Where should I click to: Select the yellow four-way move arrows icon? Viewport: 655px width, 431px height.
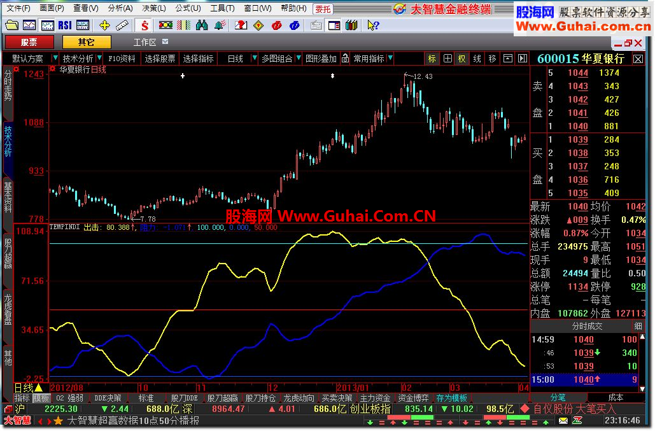pos(104,25)
